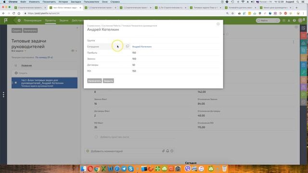Open the sort link По номеру
This screenshot has width=308, height=173.
pos(44,58)
